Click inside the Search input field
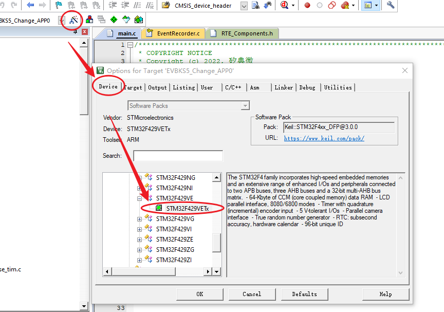The image size is (444, 312). pos(177,155)
